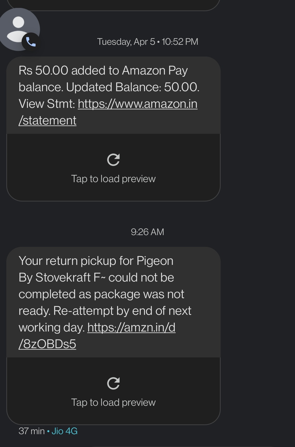Open the amazon.in statement link

(x=137, y=104)
